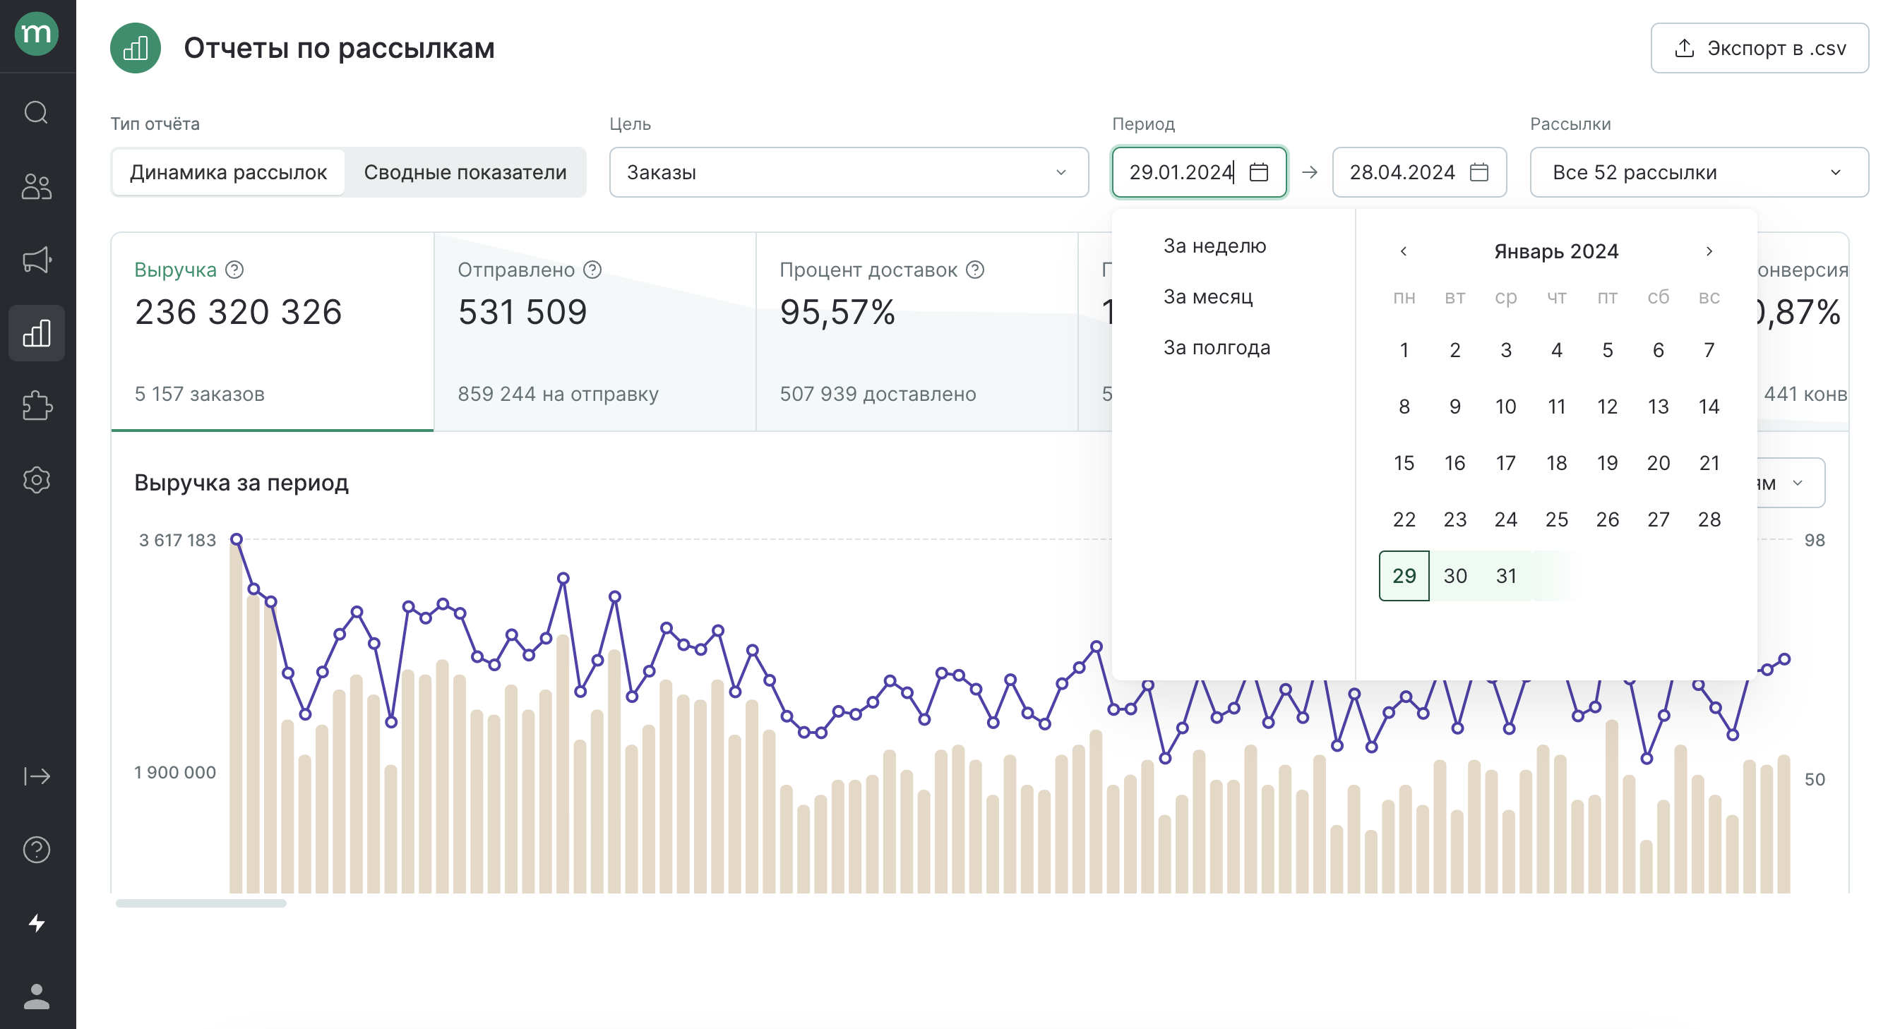Click the lightning bolt icon
Image resolution: width=1888 pixels, height=1029 pixels.
(x=37, y=923)
